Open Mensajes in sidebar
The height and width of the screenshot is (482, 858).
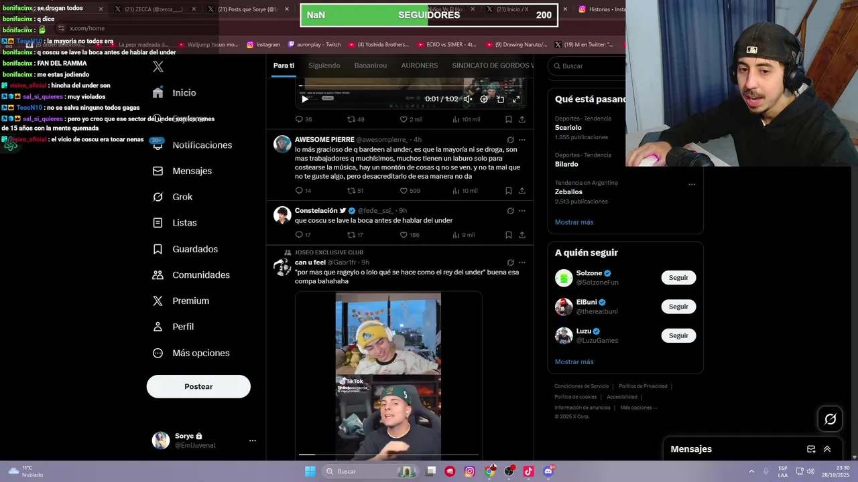coord(182,171)
